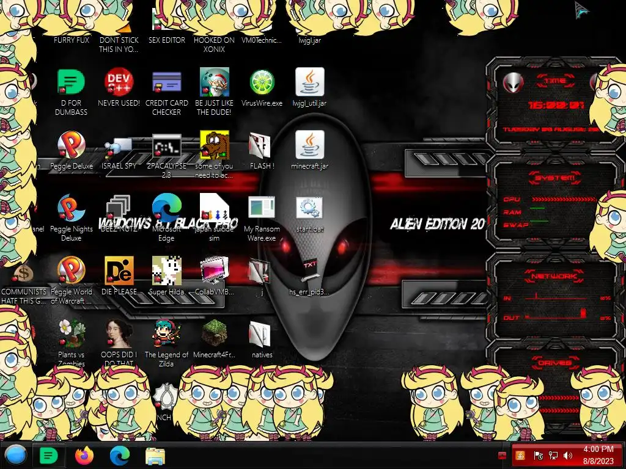Launch Microsoft Edge from the taskbar
Viewport: 626px width, 469px height.
click(120, 456)
